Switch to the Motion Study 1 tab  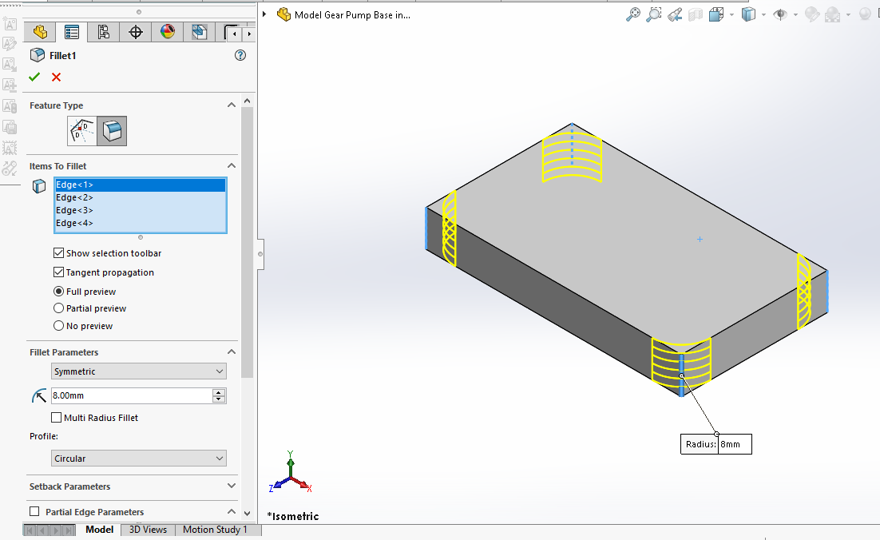215,530
